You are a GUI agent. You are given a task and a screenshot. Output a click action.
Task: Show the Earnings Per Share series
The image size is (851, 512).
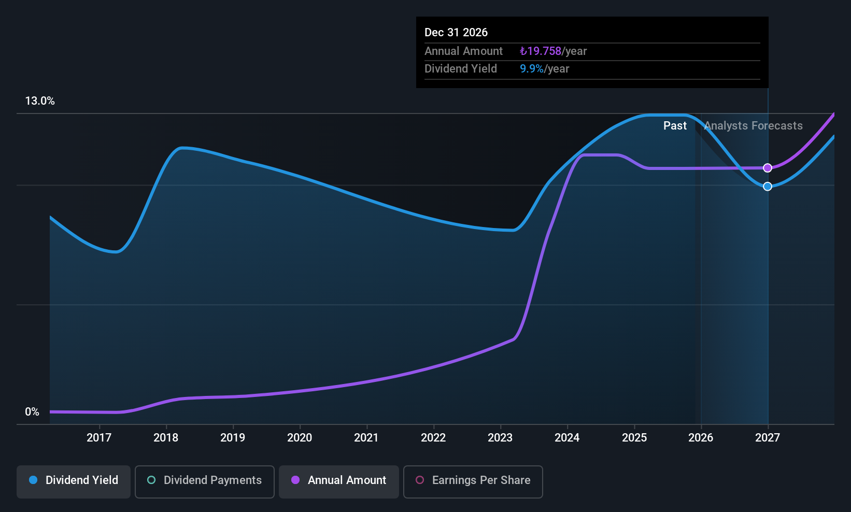(x=473, y=481)
